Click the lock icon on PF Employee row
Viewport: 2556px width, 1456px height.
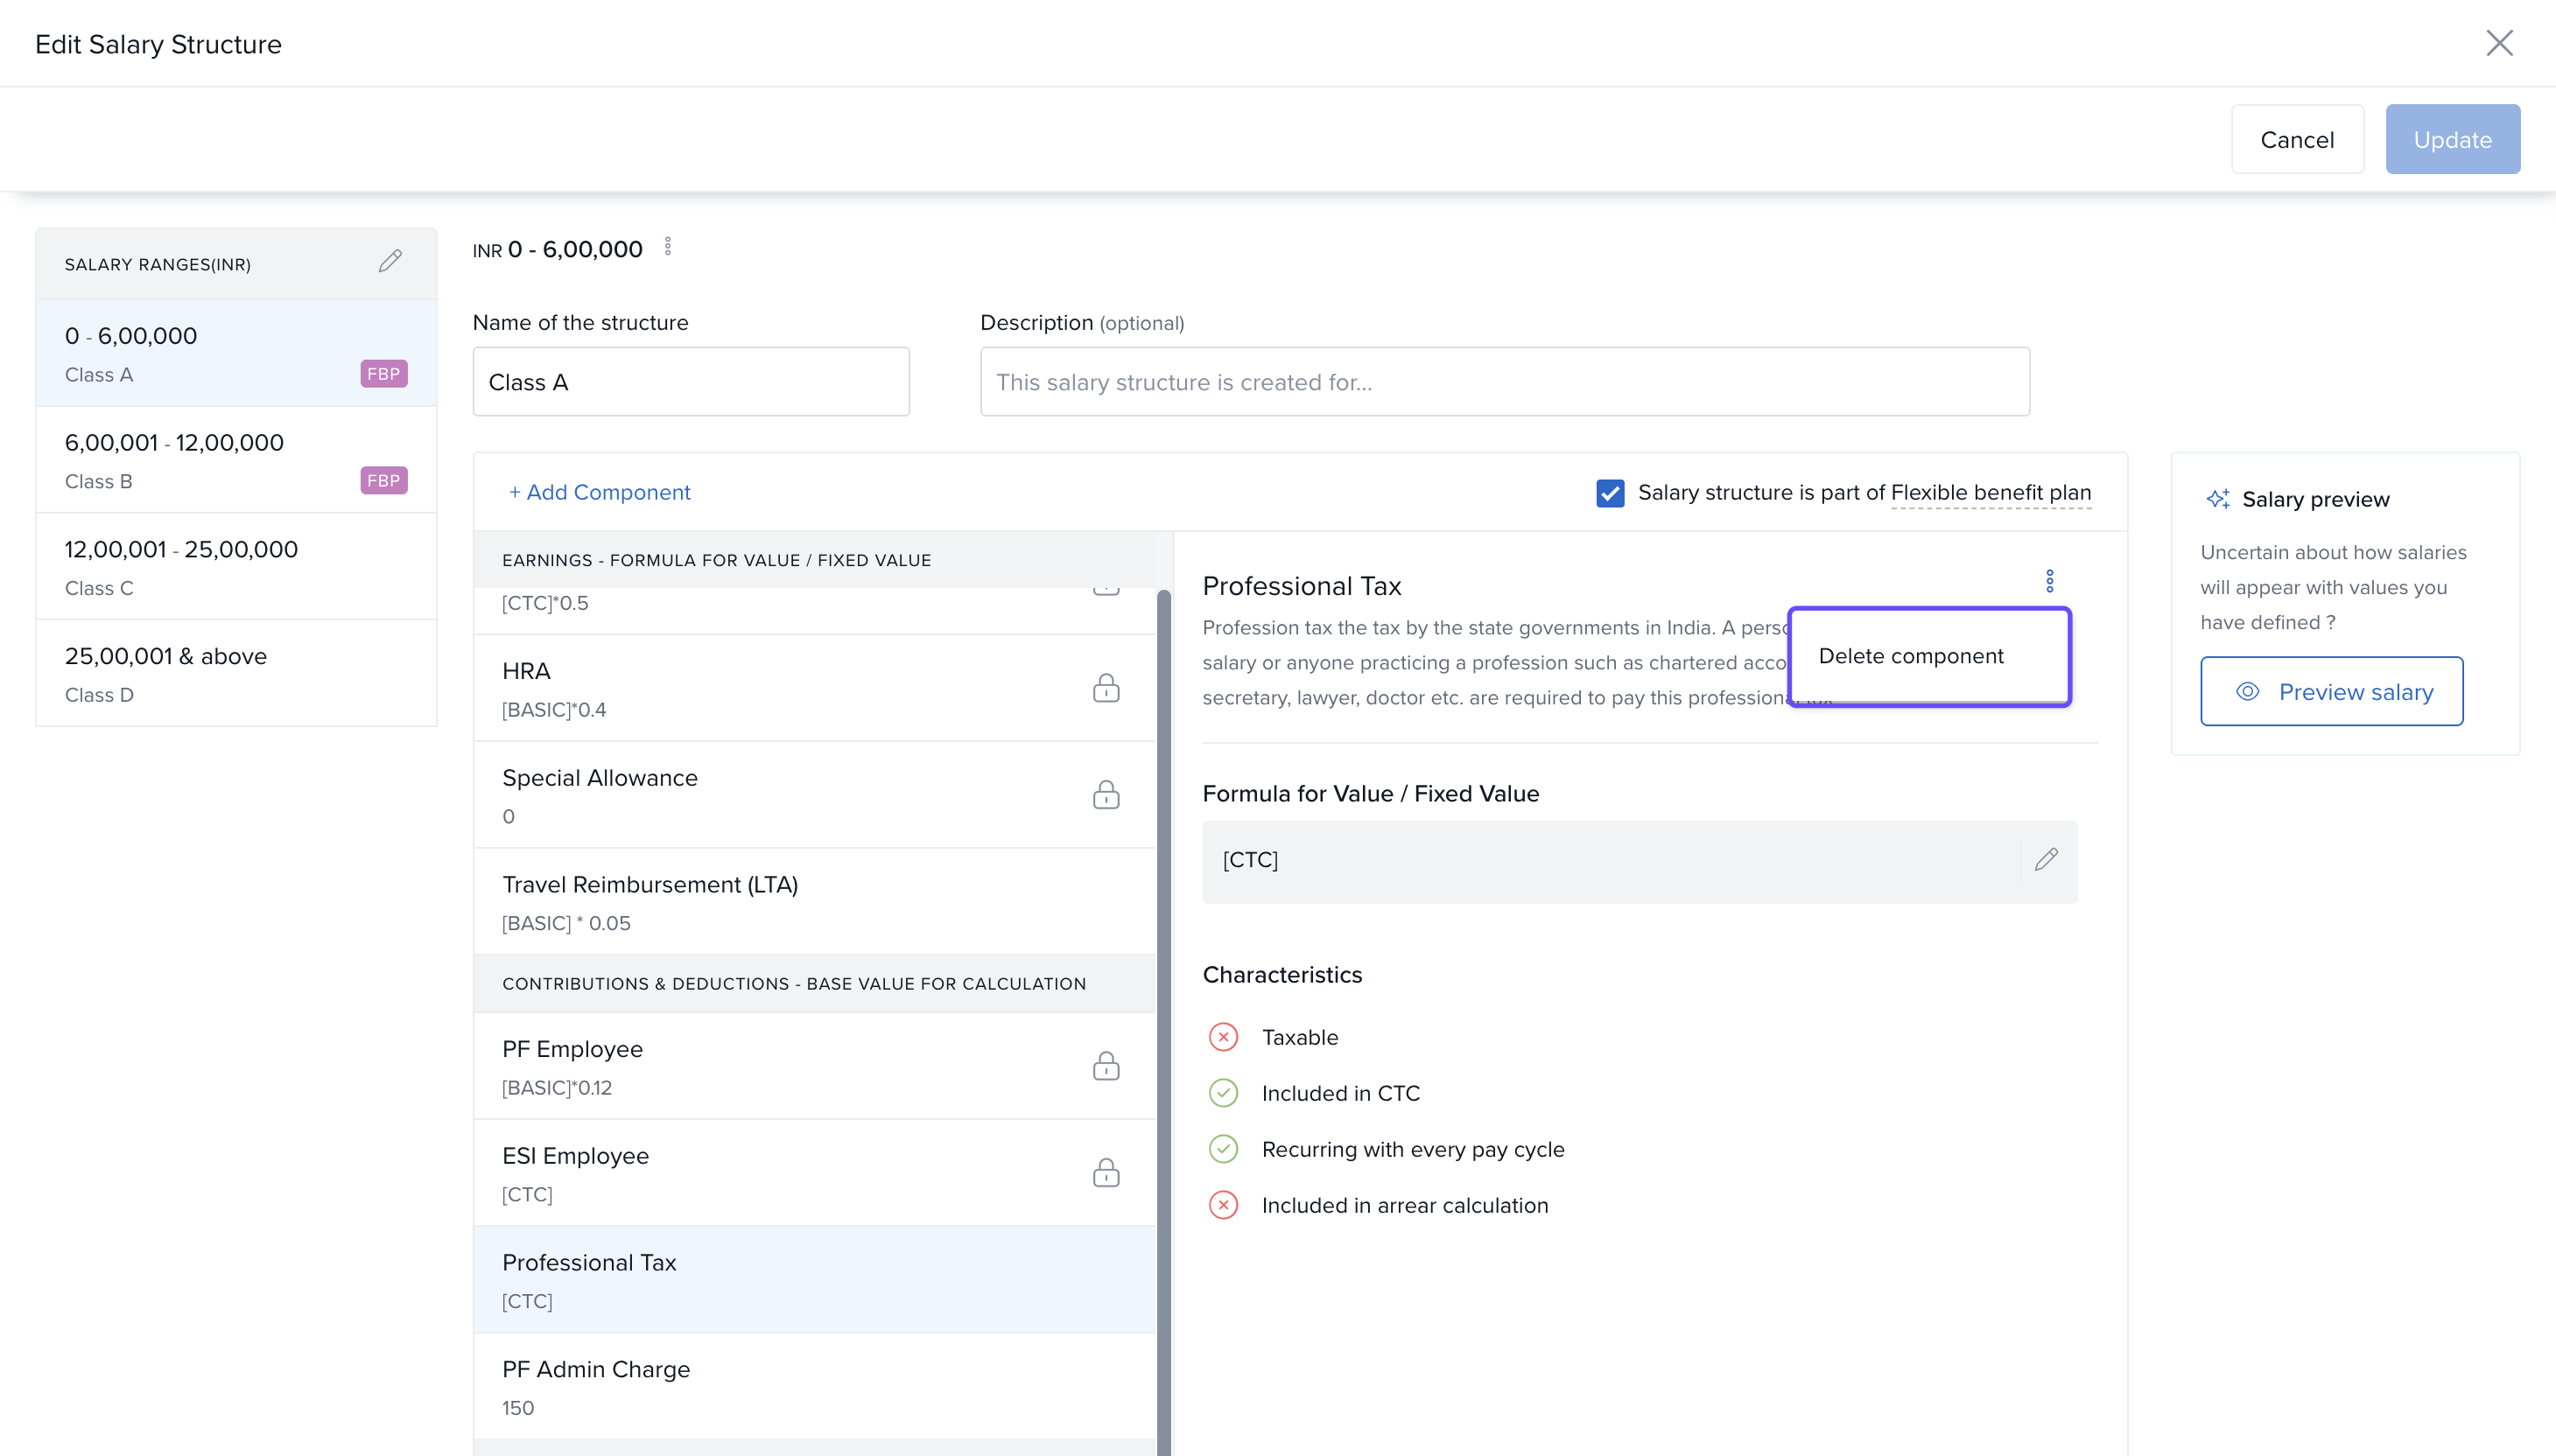pyautogui.click(x=1106, y=1066)
